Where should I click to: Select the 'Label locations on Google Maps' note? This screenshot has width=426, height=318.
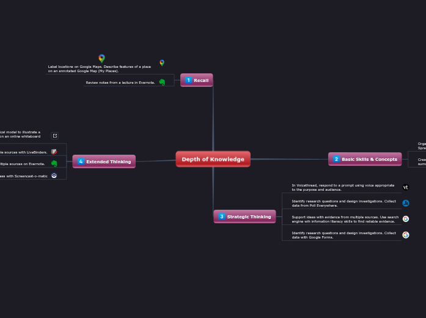tap(99, 68)
